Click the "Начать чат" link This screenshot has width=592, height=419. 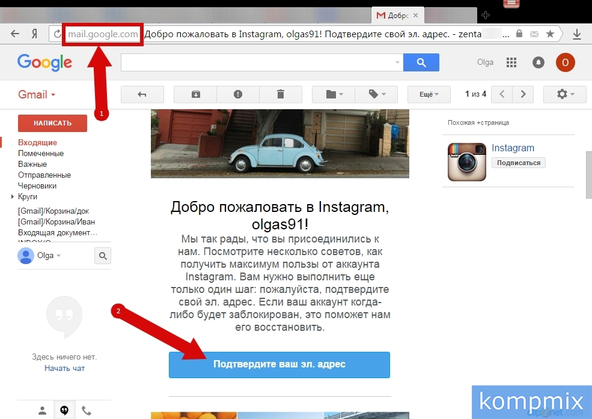64,368
